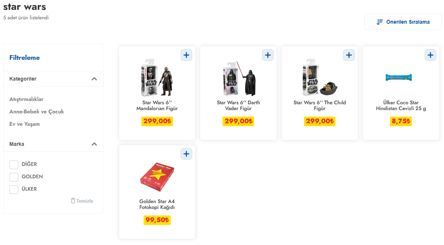Open the Önerilen Sıralama sorting dropdown

[x=403, y=22]
